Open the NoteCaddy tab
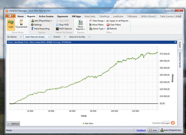186x135 pixels. [x=90, y=16]
